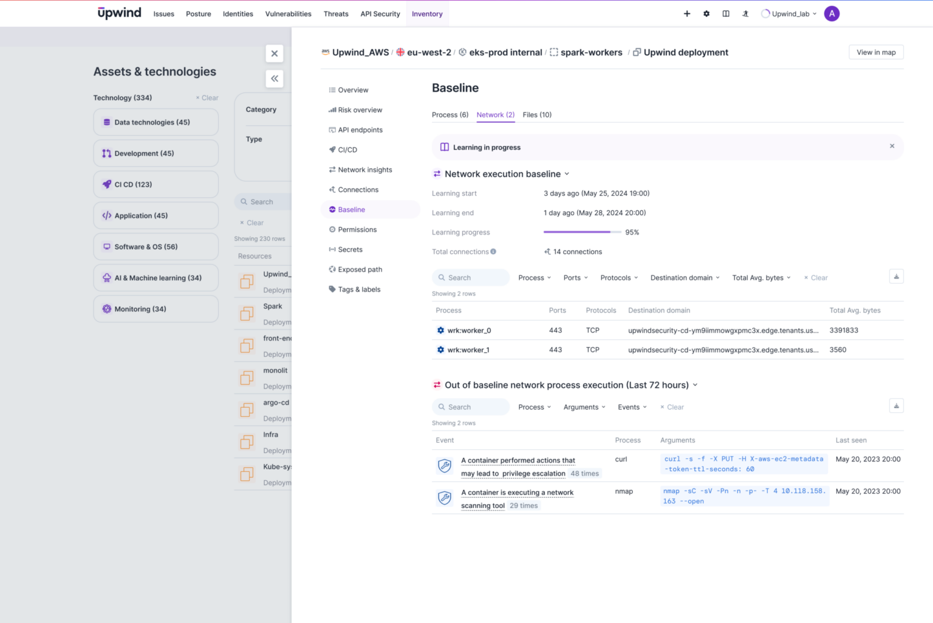The width and height of the screenshot is (933, 623).
Task: Switch to the Files tab
Action: (536, 115)
